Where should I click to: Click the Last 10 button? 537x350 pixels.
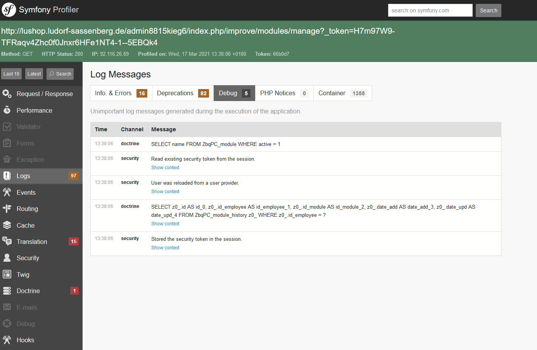tap(11, 74)
